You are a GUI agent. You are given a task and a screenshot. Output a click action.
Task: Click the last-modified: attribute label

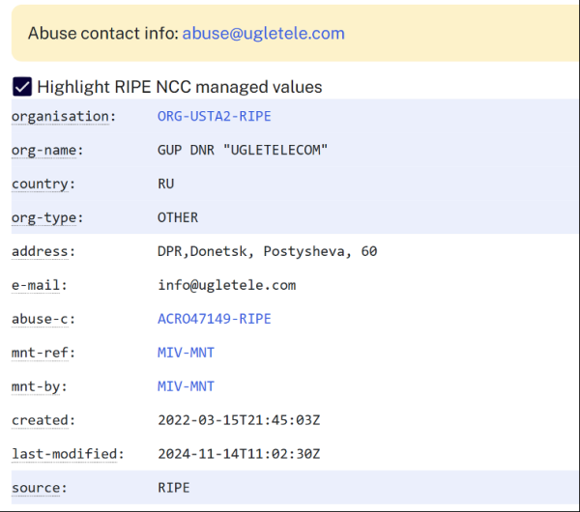tap(67, 454)
